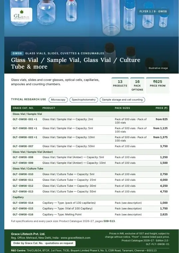Open www.gracelifetech.com website link

coord(76,238)
